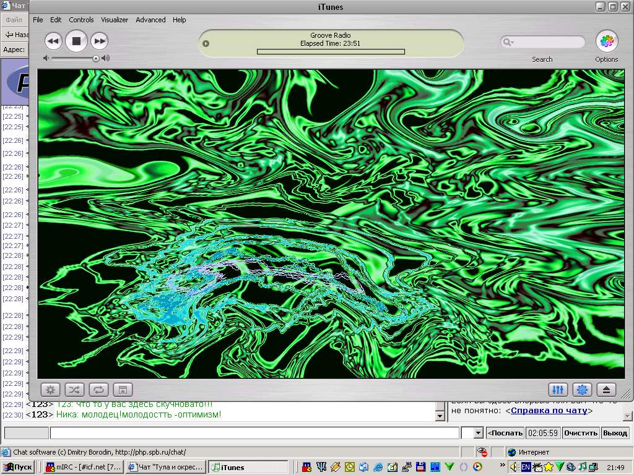Click the Пуск Start button
The width and height of the screenshot is (634, 475).
[18, 468]
